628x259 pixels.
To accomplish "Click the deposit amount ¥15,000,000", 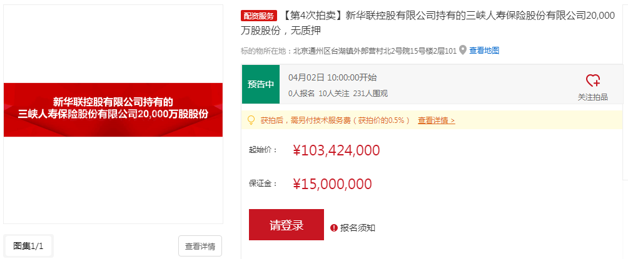I will click(x=332, y=183).
